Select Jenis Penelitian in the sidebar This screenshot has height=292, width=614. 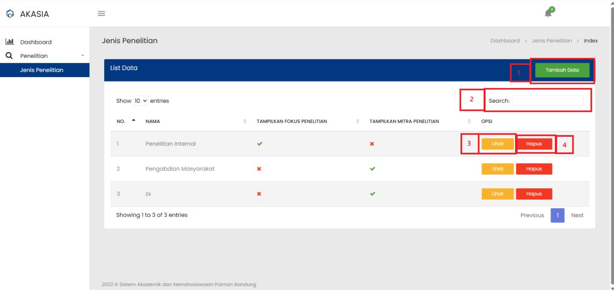42,70
